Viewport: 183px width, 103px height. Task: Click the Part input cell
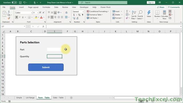pyautogui.click(x=55, y=49)
